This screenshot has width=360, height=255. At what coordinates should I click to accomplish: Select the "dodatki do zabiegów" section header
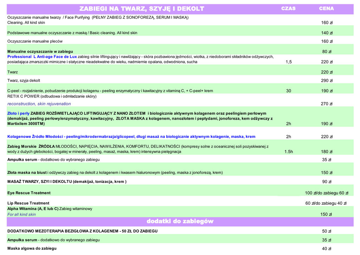tap(180, 221)
